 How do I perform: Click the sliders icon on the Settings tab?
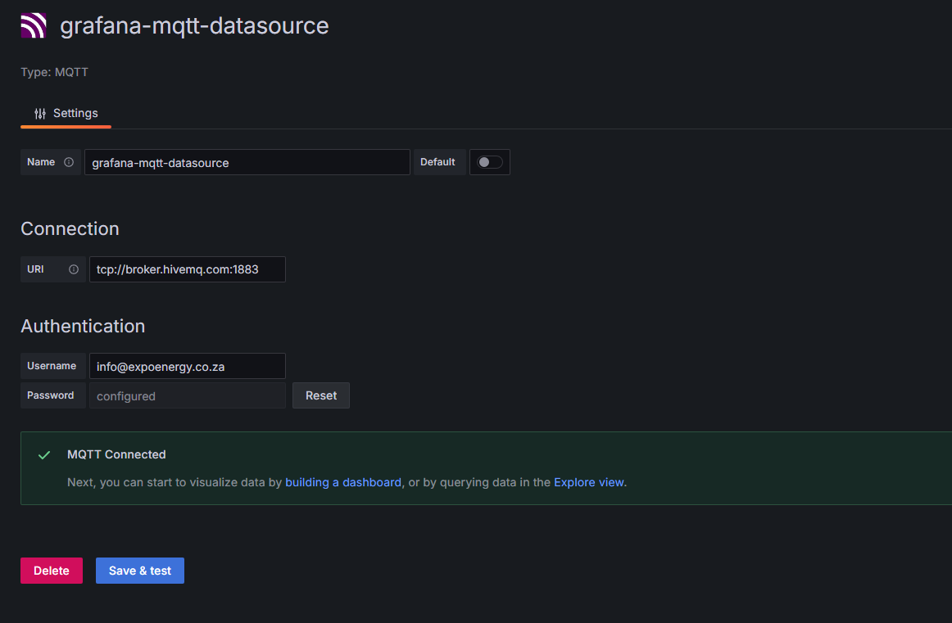(40, 114)
